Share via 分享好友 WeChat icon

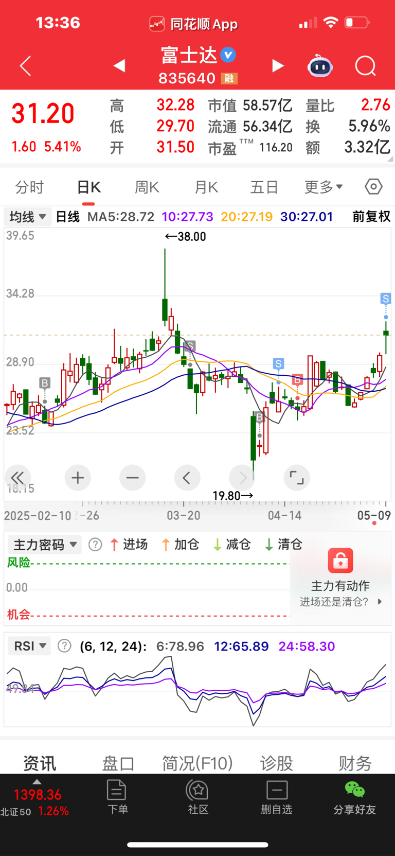point(354,797)
